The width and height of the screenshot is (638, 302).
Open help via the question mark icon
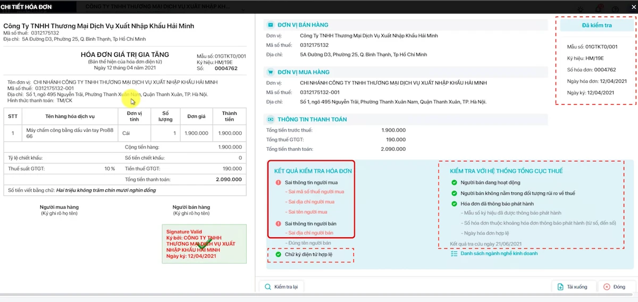pos(615,8)
